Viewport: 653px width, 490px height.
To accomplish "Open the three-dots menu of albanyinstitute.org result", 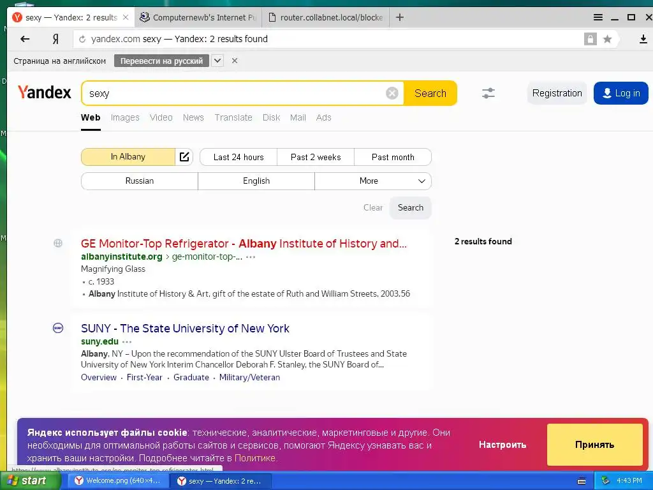I will 251,257.
